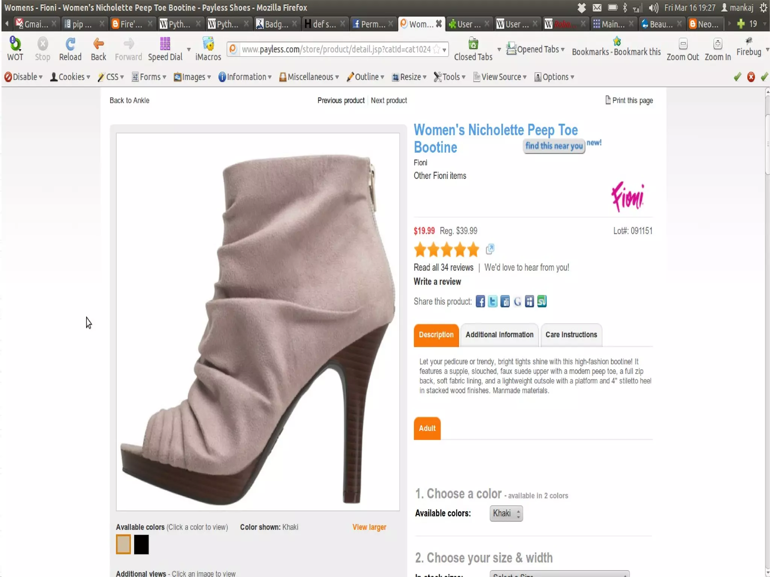The width and height of the screenshot is (770, 577).
Task: Click bookmark star in the URL bar
Action: click(x=437, y=49)
